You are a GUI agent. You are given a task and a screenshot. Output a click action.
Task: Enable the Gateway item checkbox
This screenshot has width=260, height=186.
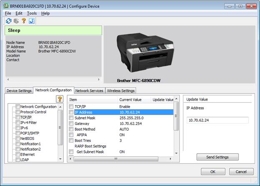(71, 124)
